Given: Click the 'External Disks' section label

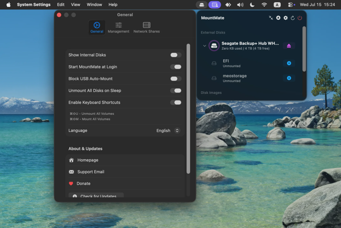Looking at the screenshot, I should pos(213,33).
